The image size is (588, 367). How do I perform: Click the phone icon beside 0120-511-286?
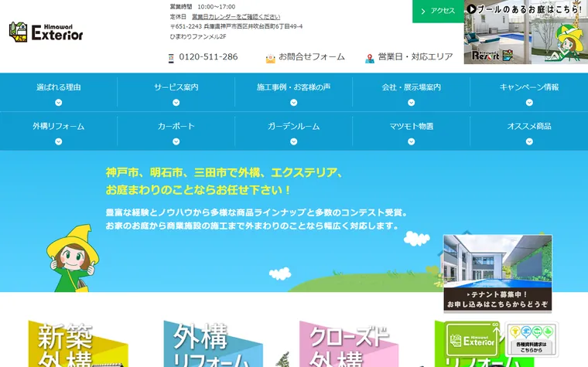[x=171, y=58]
